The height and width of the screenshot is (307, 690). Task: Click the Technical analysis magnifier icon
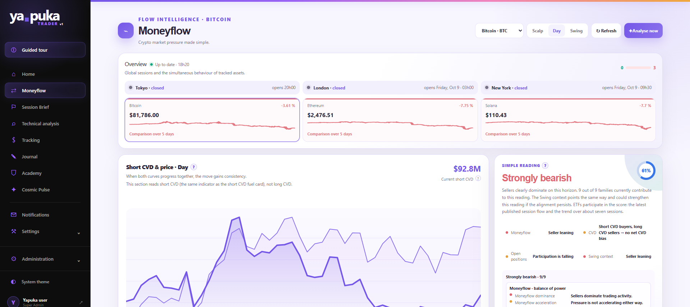[x=14, y=124]
